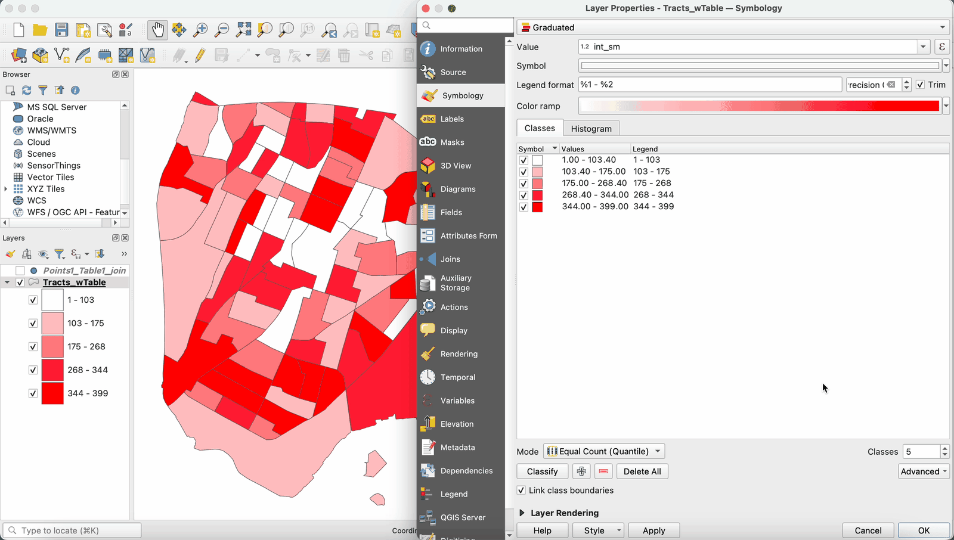Zoom to full map extent
The image size is (954, 540).
(x=243, y=29)
